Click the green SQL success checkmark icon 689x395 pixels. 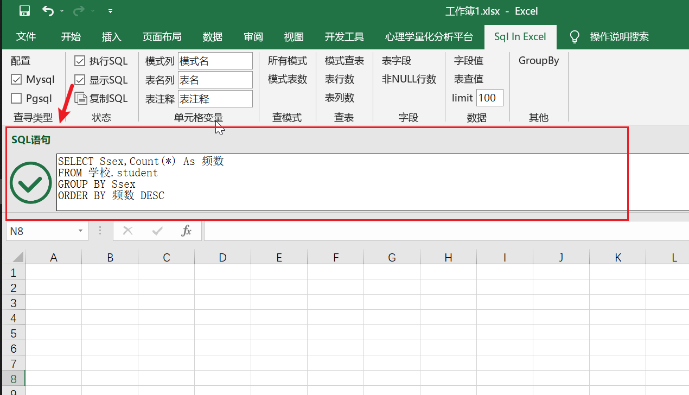pyautogui.click(x=30, y=182)
